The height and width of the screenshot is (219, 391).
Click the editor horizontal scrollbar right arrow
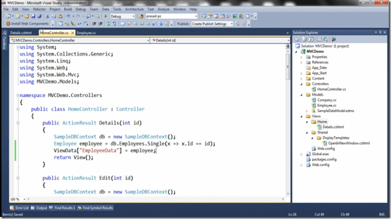[x=283, y=199]
